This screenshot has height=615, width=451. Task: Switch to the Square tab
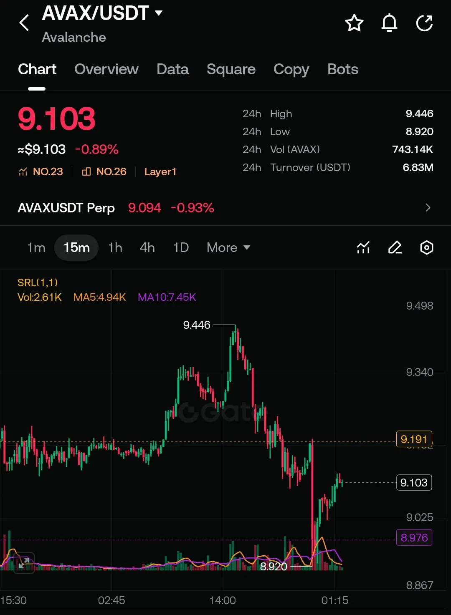point(231,69)
